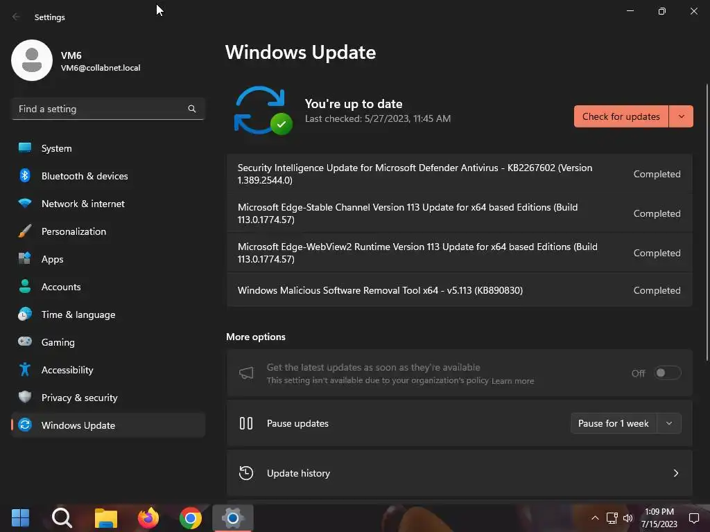Open System settings page
Screen dimensions: 710x532
108,148
